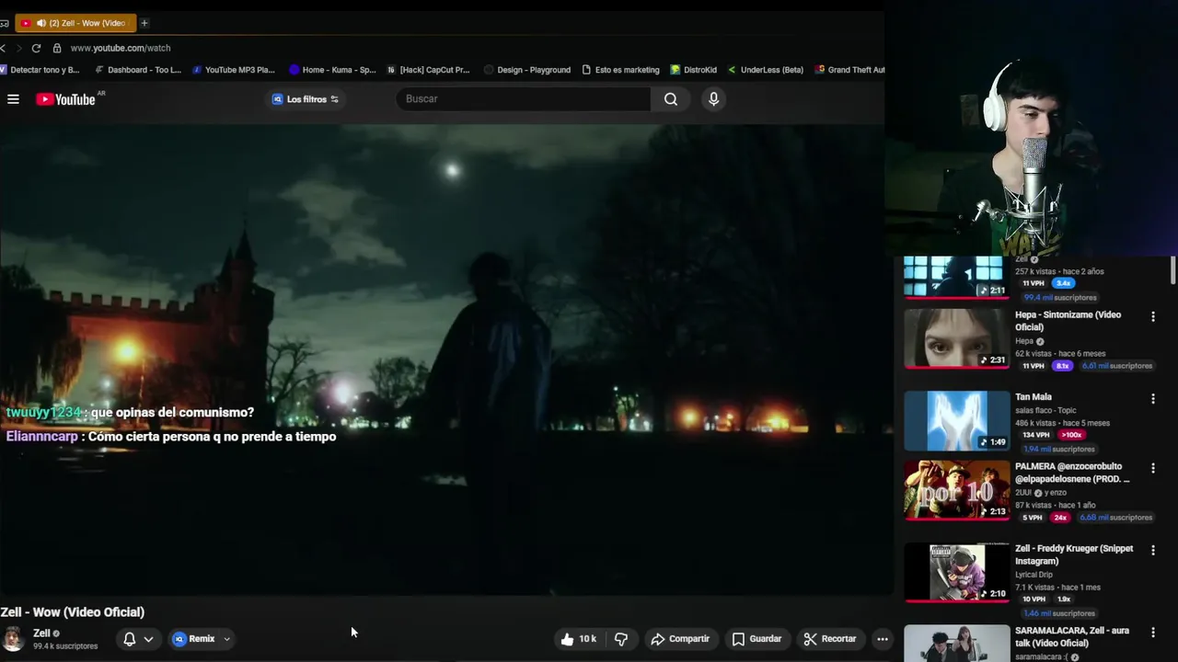Screen dimensions: 1178x662
Task: Open Detectar tono y B... bookmark
Action: click(40, 70)
